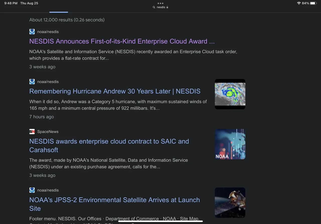Screen dimensions: 321x224
Task: Tap the Wi-Fi status icon
Action: pyautogui.click(x=299, y=3)
